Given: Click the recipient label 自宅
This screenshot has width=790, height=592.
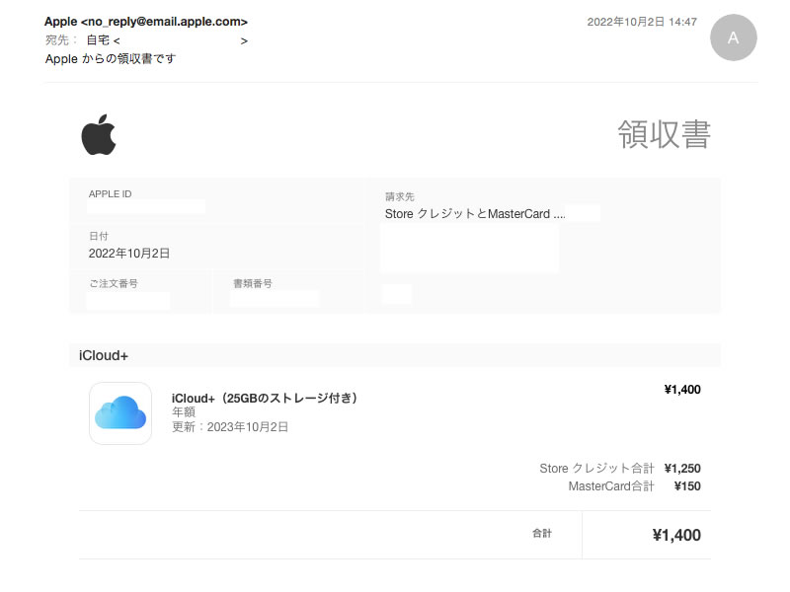Looking at the screenshot, I should click(x=98, y=40).
